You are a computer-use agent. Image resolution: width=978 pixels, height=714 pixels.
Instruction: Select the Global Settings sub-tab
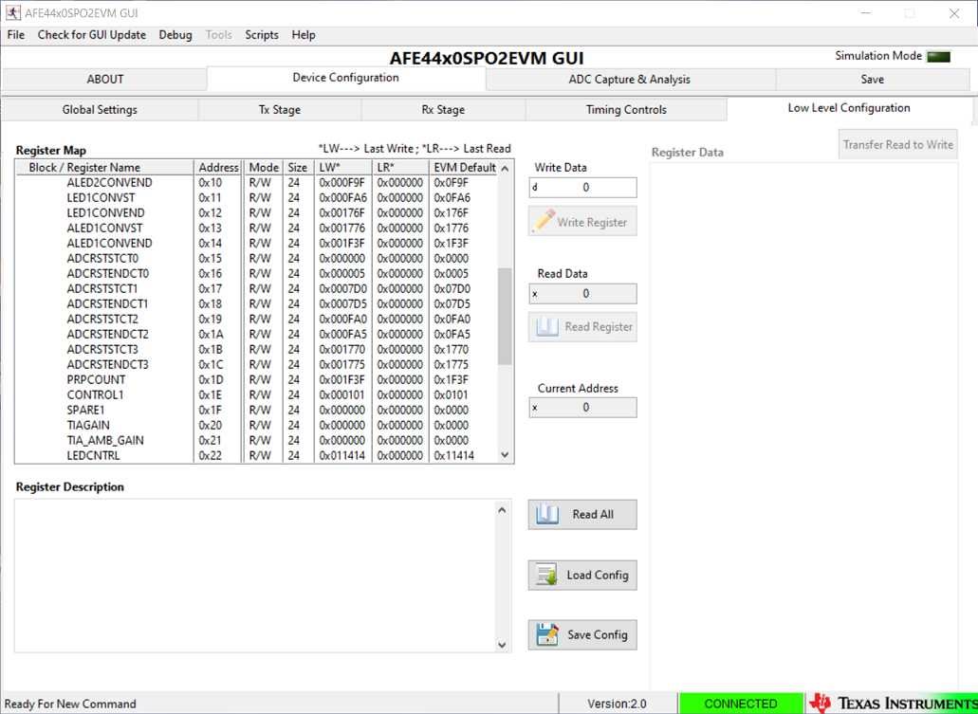coord(100,110)
